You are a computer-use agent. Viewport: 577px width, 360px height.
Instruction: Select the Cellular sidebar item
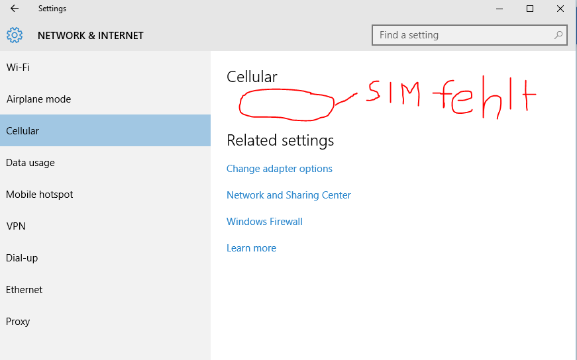[105, 130]
